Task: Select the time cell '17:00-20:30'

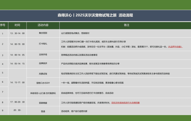Action: click(x=17, y=102)
